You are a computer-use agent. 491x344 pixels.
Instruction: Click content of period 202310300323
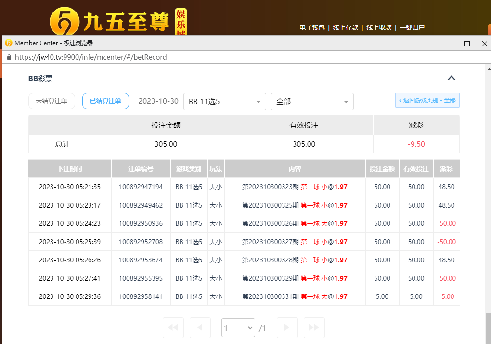[295, 187]
